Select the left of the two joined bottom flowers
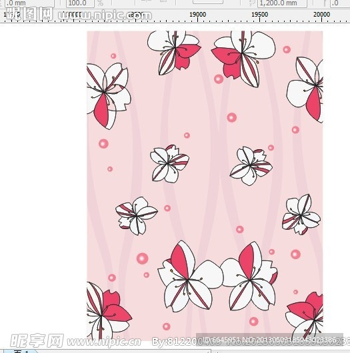 [x=190, y=277]
